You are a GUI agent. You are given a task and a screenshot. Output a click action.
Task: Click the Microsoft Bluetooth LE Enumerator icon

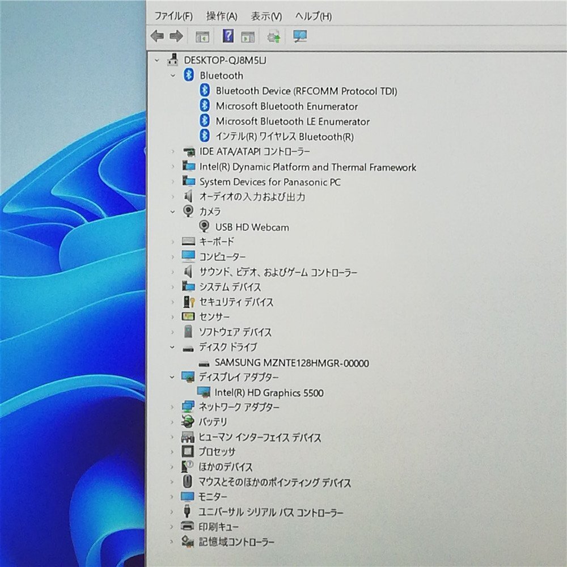(x=205, y=121)
